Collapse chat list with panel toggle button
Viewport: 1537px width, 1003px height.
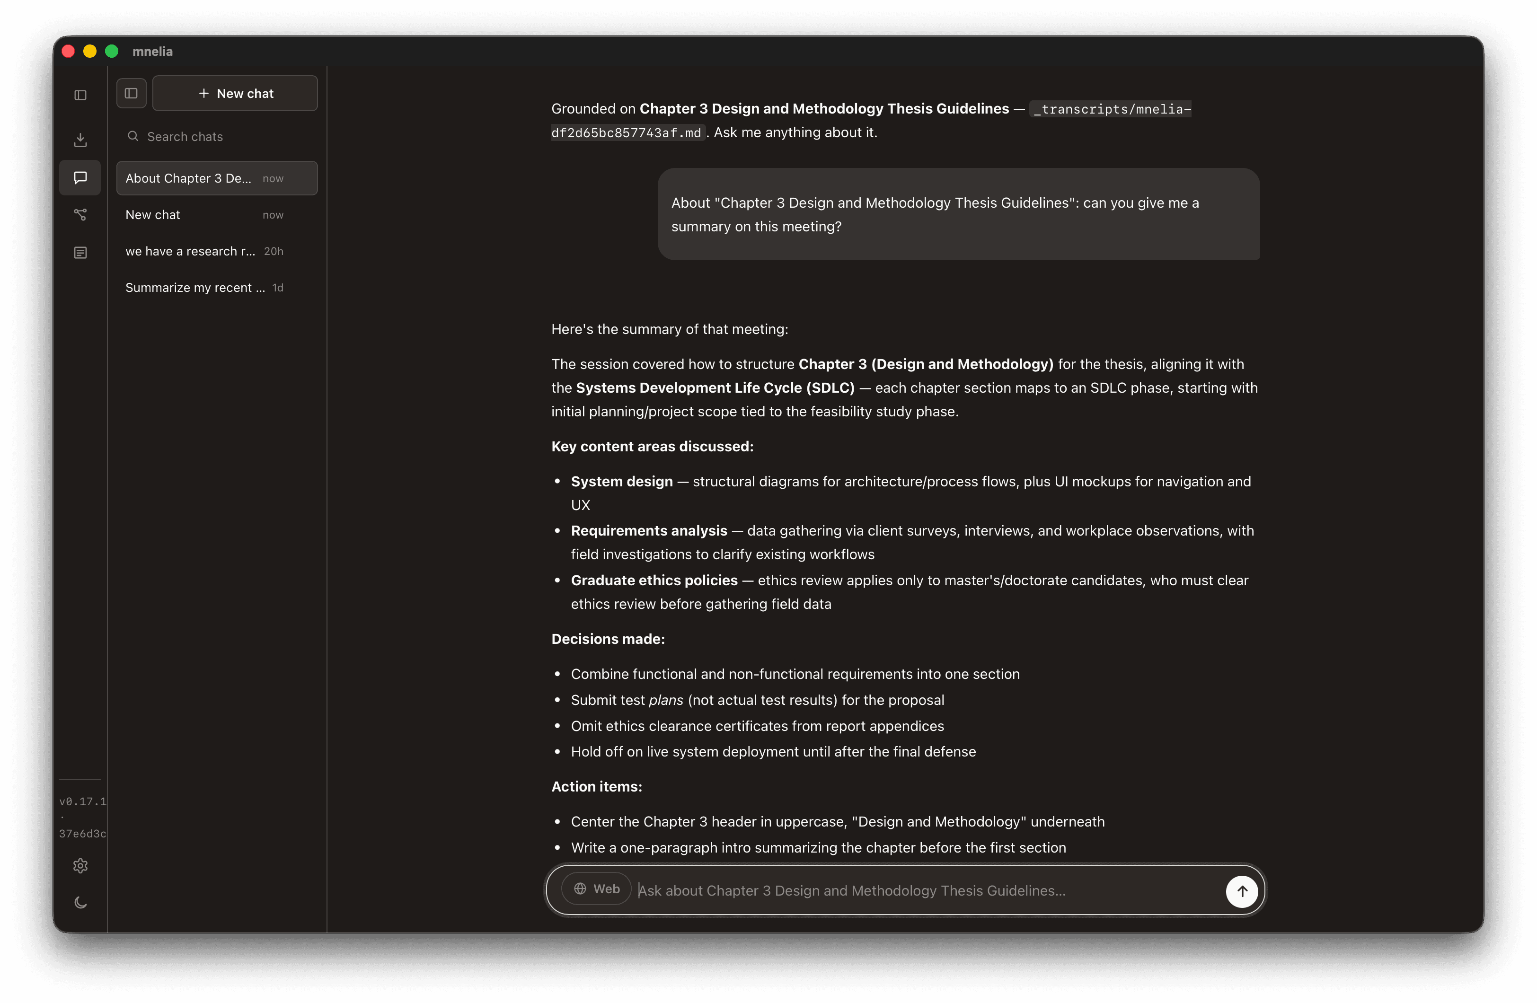point(131,93)
